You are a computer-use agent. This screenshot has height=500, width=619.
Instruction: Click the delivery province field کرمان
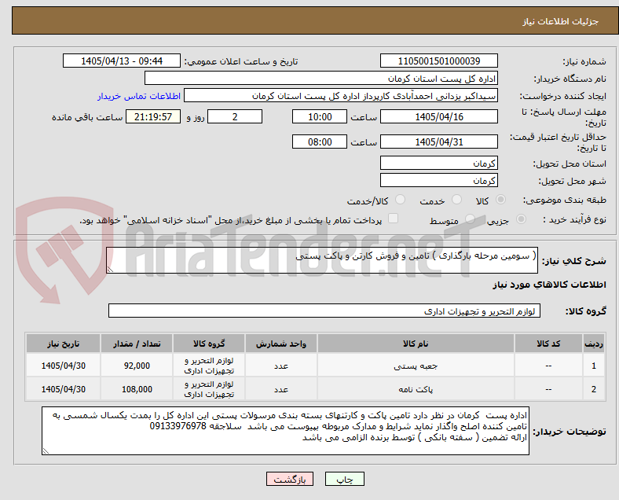(x=438, y=163)
